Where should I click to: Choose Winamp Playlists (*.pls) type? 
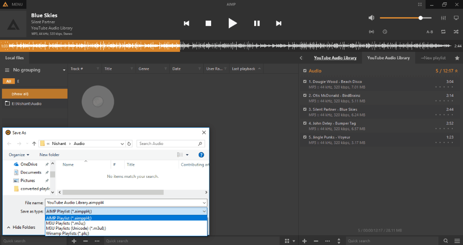(x=126, y=233)
